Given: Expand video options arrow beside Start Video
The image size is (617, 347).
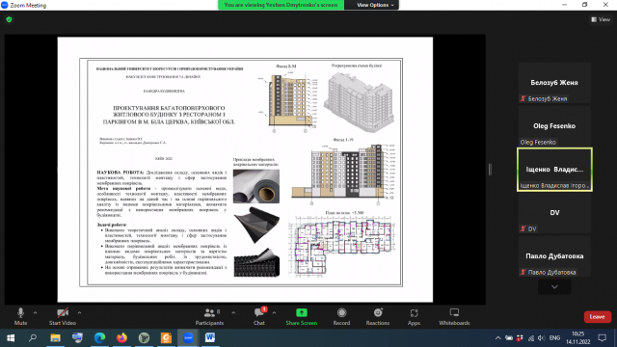Looking at the screenshot, I should [x=79, y=312].
